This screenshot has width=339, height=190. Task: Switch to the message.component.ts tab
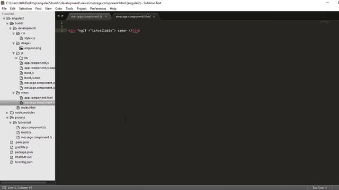point(87,16)
